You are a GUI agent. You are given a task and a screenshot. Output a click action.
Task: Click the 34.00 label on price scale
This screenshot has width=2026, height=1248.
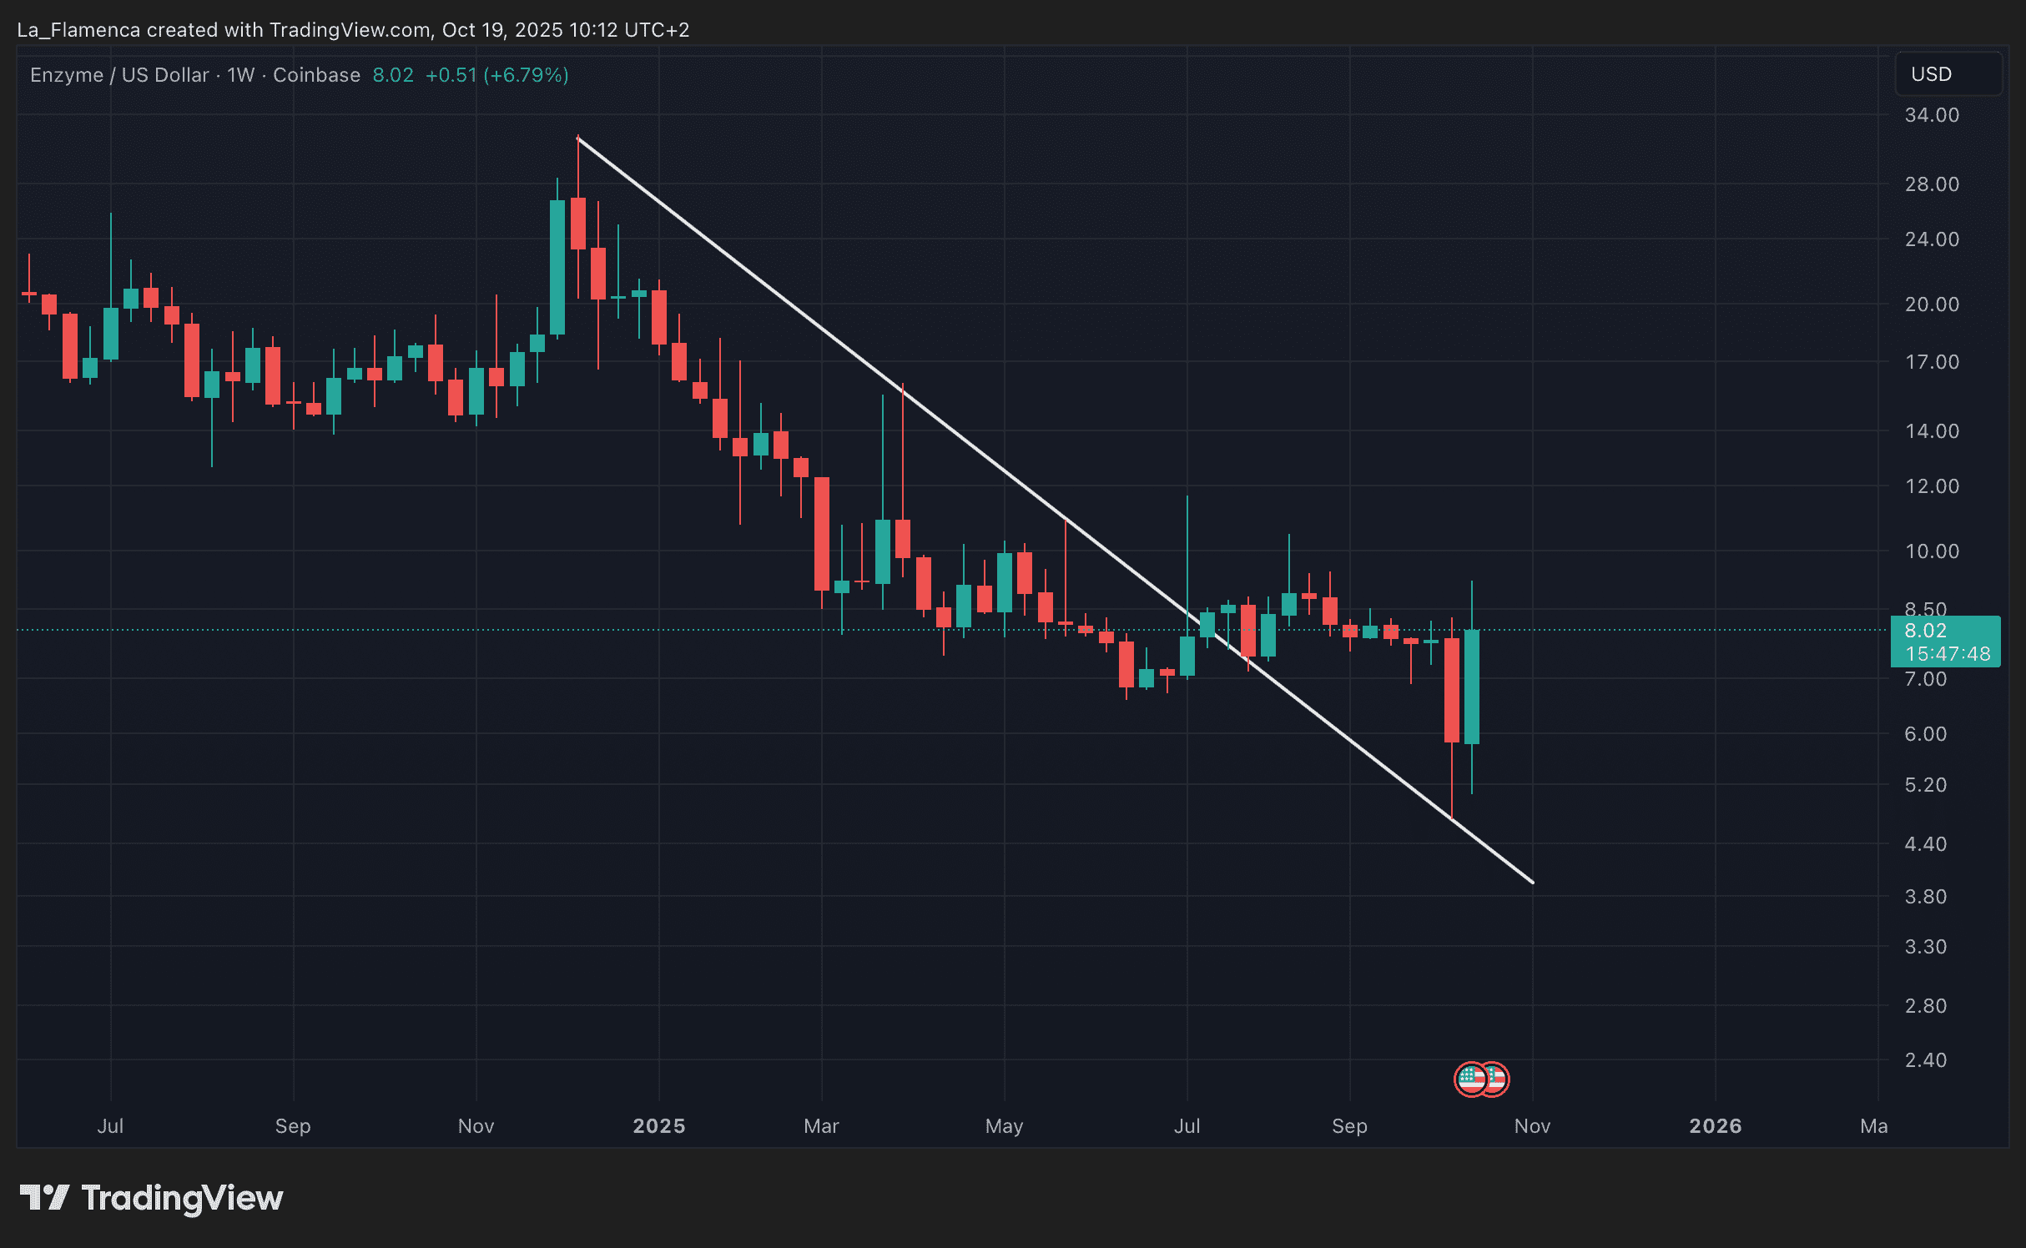point(1931,115)
